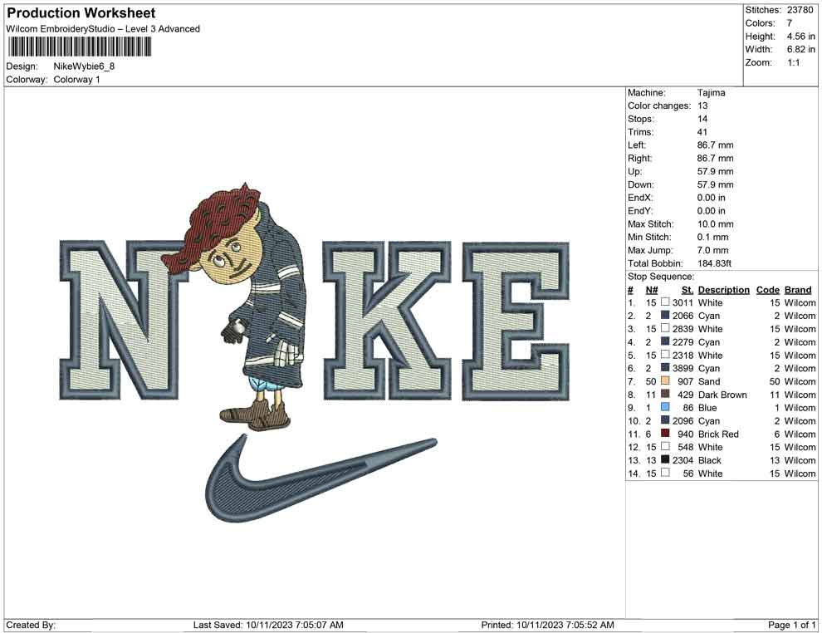The width and height of the screenshot is (822, 633).
Task: Click the N# column header
Action: [x=652, y=290]
